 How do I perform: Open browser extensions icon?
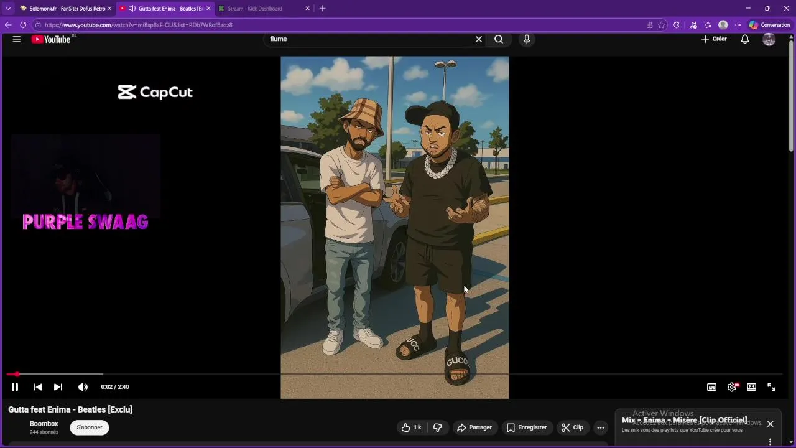677,25
